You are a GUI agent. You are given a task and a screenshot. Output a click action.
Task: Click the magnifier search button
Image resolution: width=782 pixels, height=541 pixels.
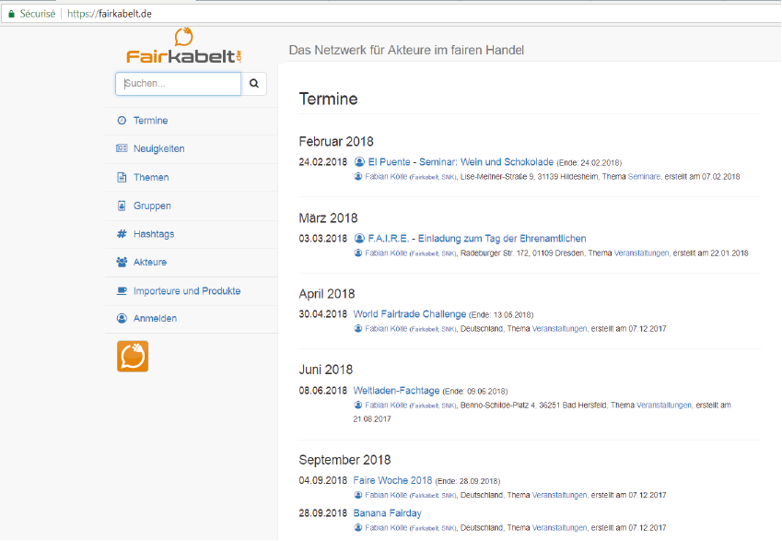254,83
